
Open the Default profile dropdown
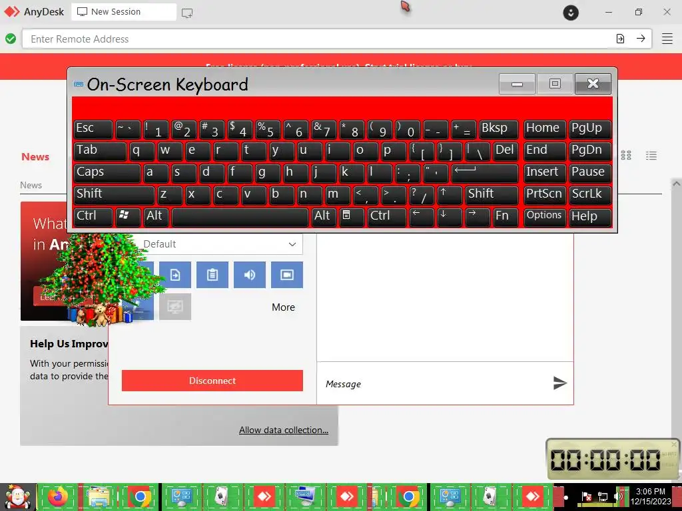[220, 244]
